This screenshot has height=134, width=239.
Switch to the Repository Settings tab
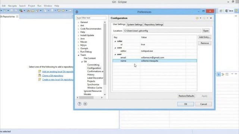(153, 25)
